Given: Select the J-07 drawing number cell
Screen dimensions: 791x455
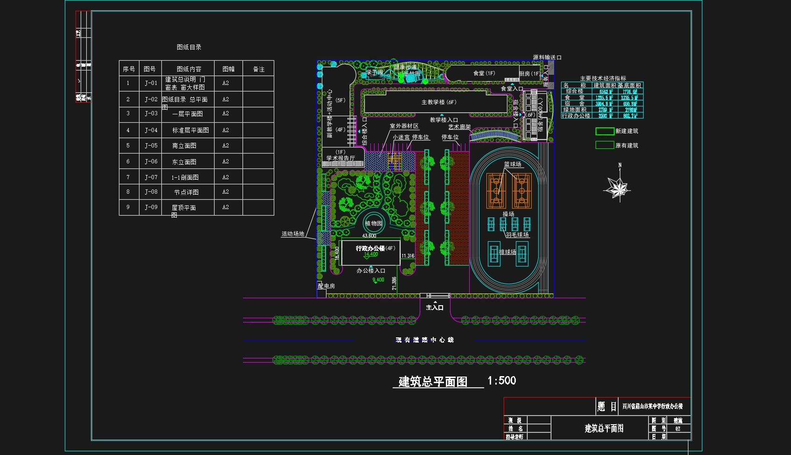Looking at the screenshot, I should pos(151,177).
